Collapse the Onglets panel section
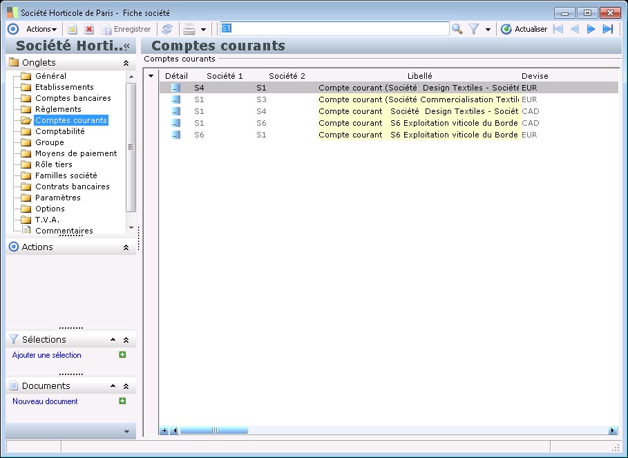 click(126, 63)
